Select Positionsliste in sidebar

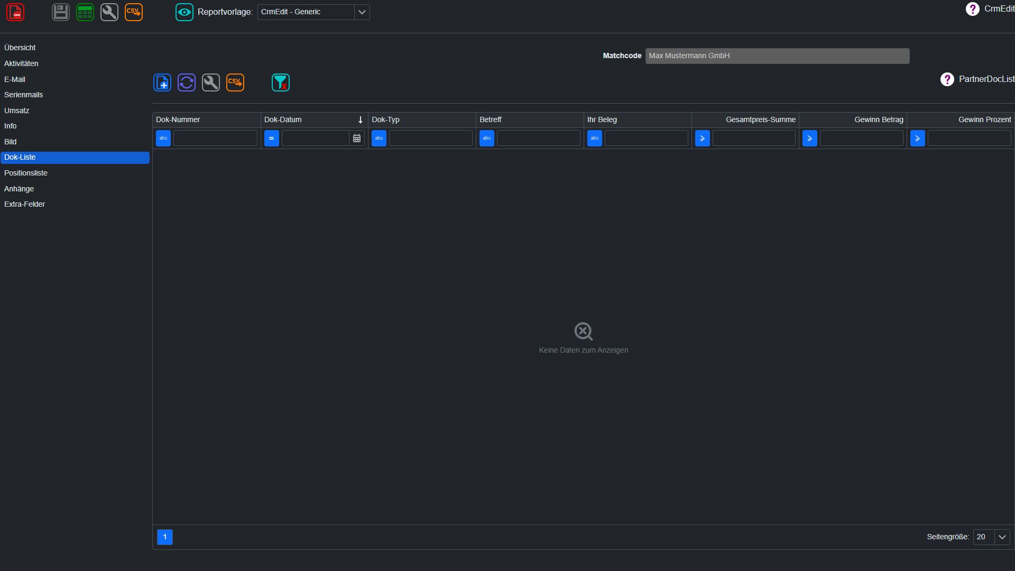tap(75, 173)
